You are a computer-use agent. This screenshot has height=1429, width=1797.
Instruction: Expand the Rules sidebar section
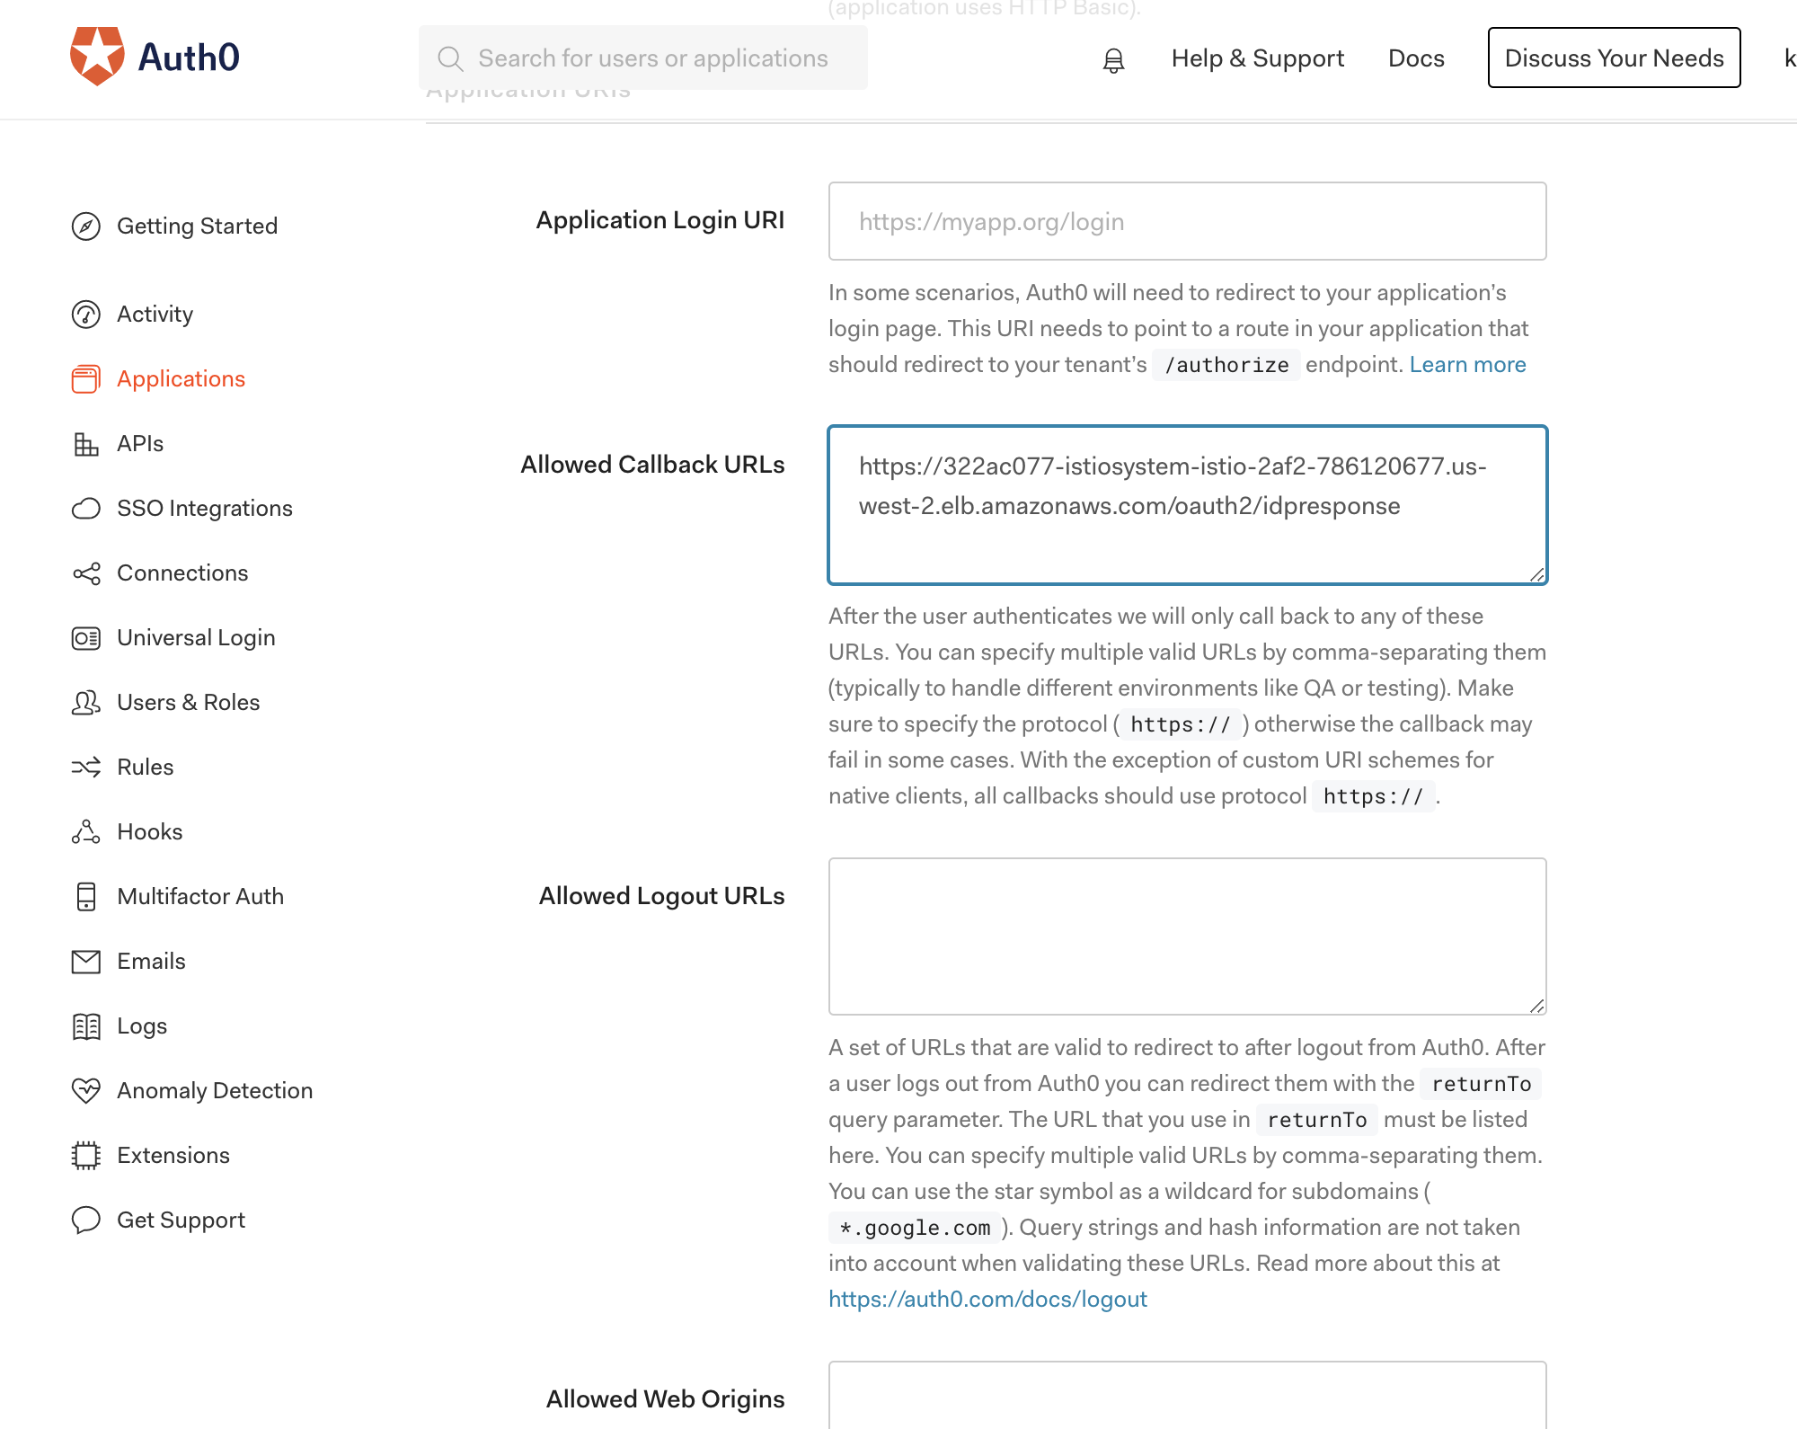[x=145, y=767]
